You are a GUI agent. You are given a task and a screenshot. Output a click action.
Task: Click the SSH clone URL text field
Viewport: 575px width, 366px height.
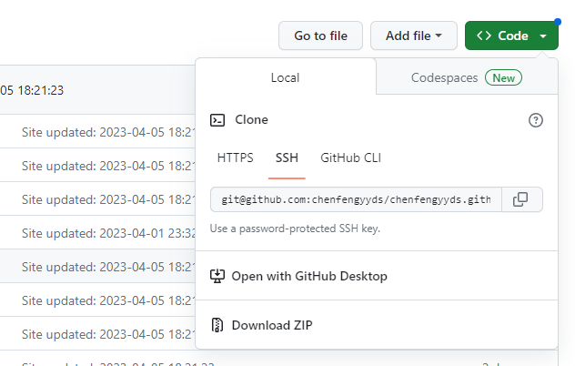click(356, 199)
